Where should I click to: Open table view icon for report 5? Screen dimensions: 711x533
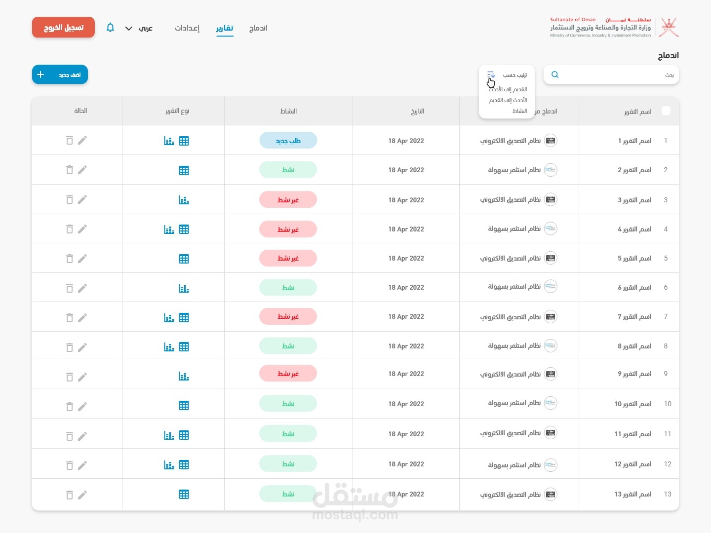click(x=184, y=259)
